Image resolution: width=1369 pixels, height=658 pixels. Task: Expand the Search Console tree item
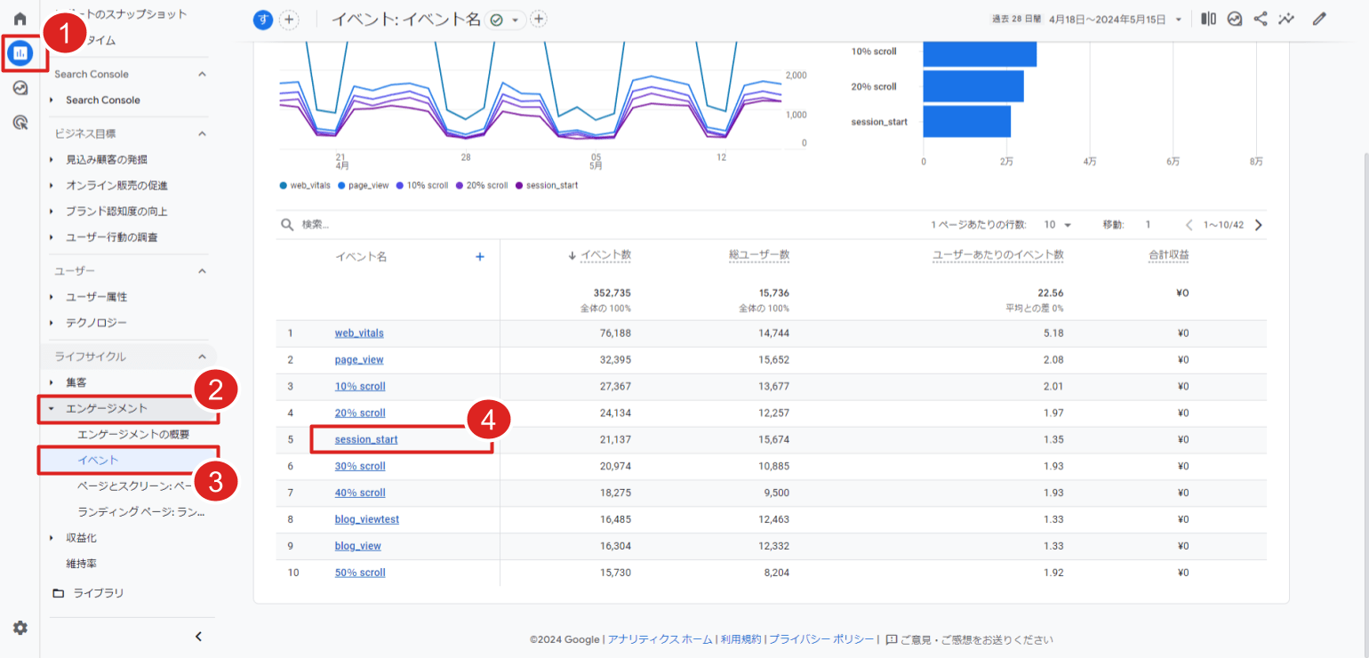click(x=51, y=100)
